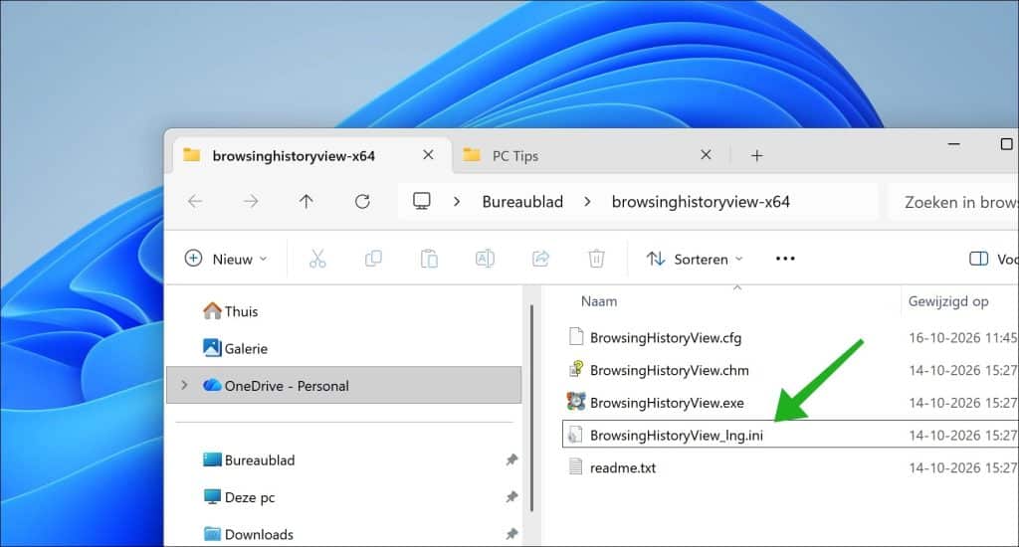Select the file BrowsingHistoryView.chm

[x=670, y=370]
